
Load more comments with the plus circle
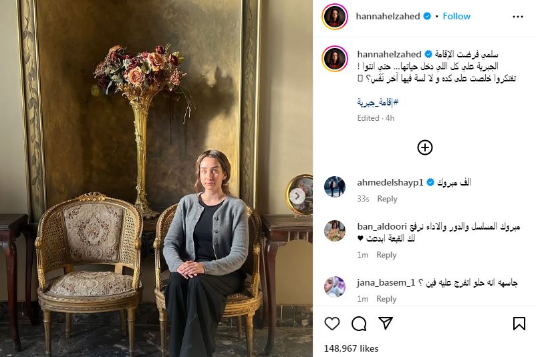425,147
